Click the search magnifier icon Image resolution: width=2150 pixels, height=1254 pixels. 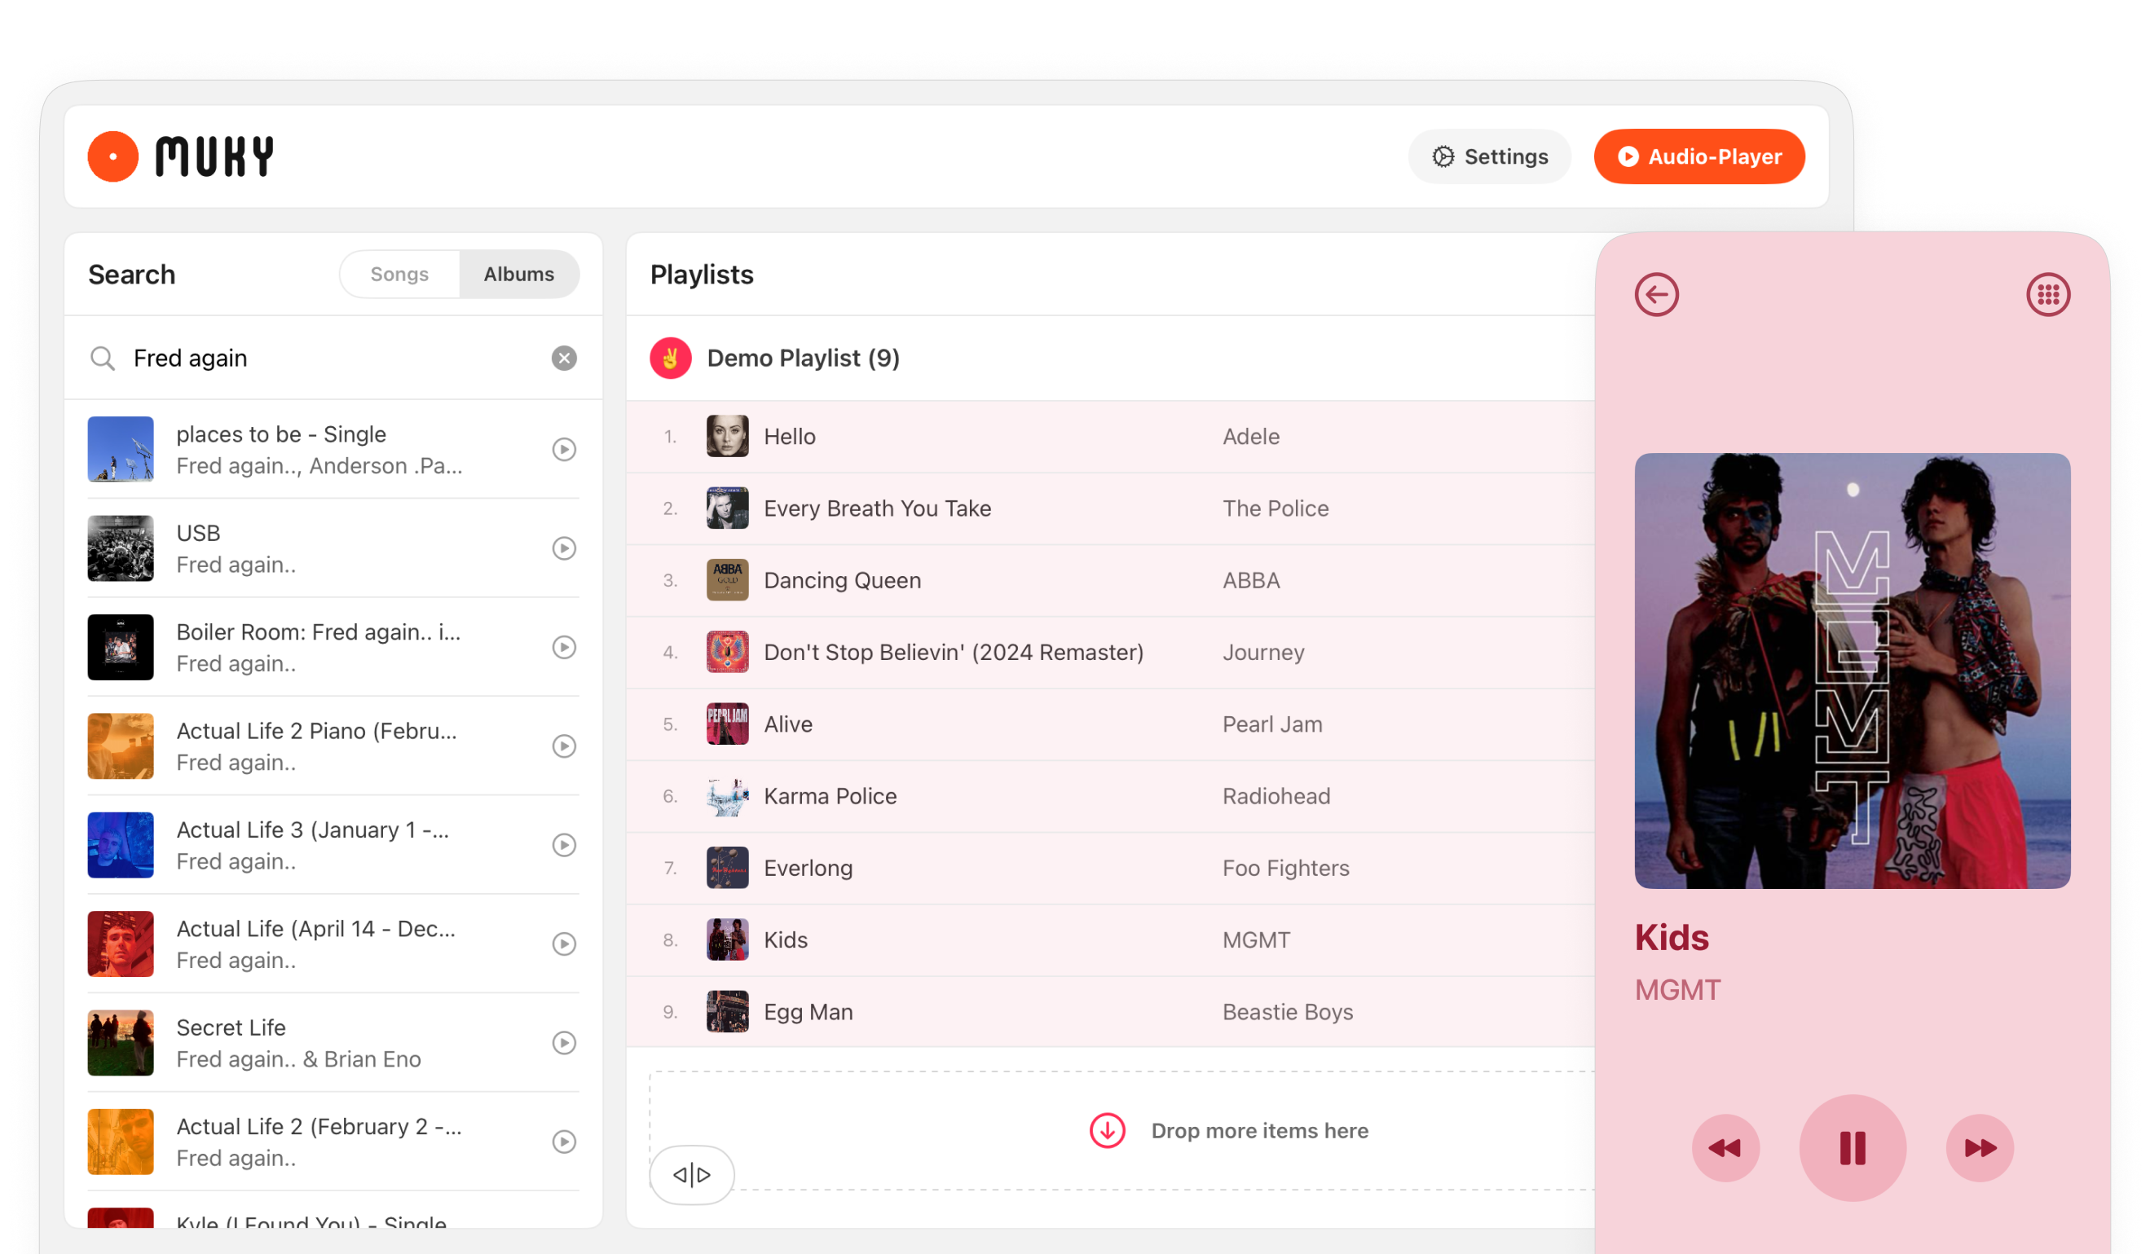point(103,359)
